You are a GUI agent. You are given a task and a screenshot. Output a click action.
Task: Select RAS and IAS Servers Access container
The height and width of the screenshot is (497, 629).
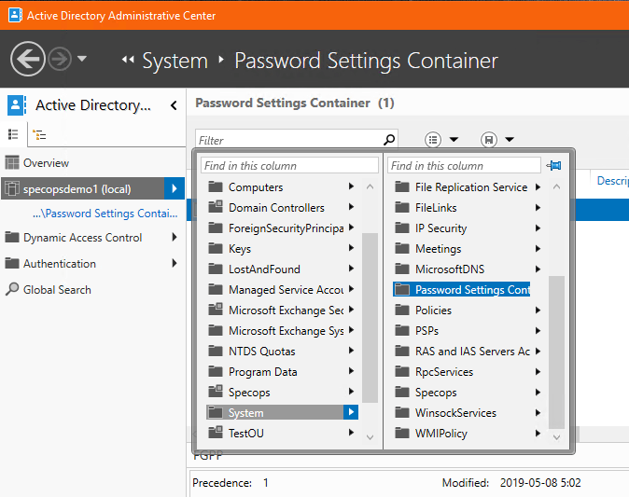point(472,352)
